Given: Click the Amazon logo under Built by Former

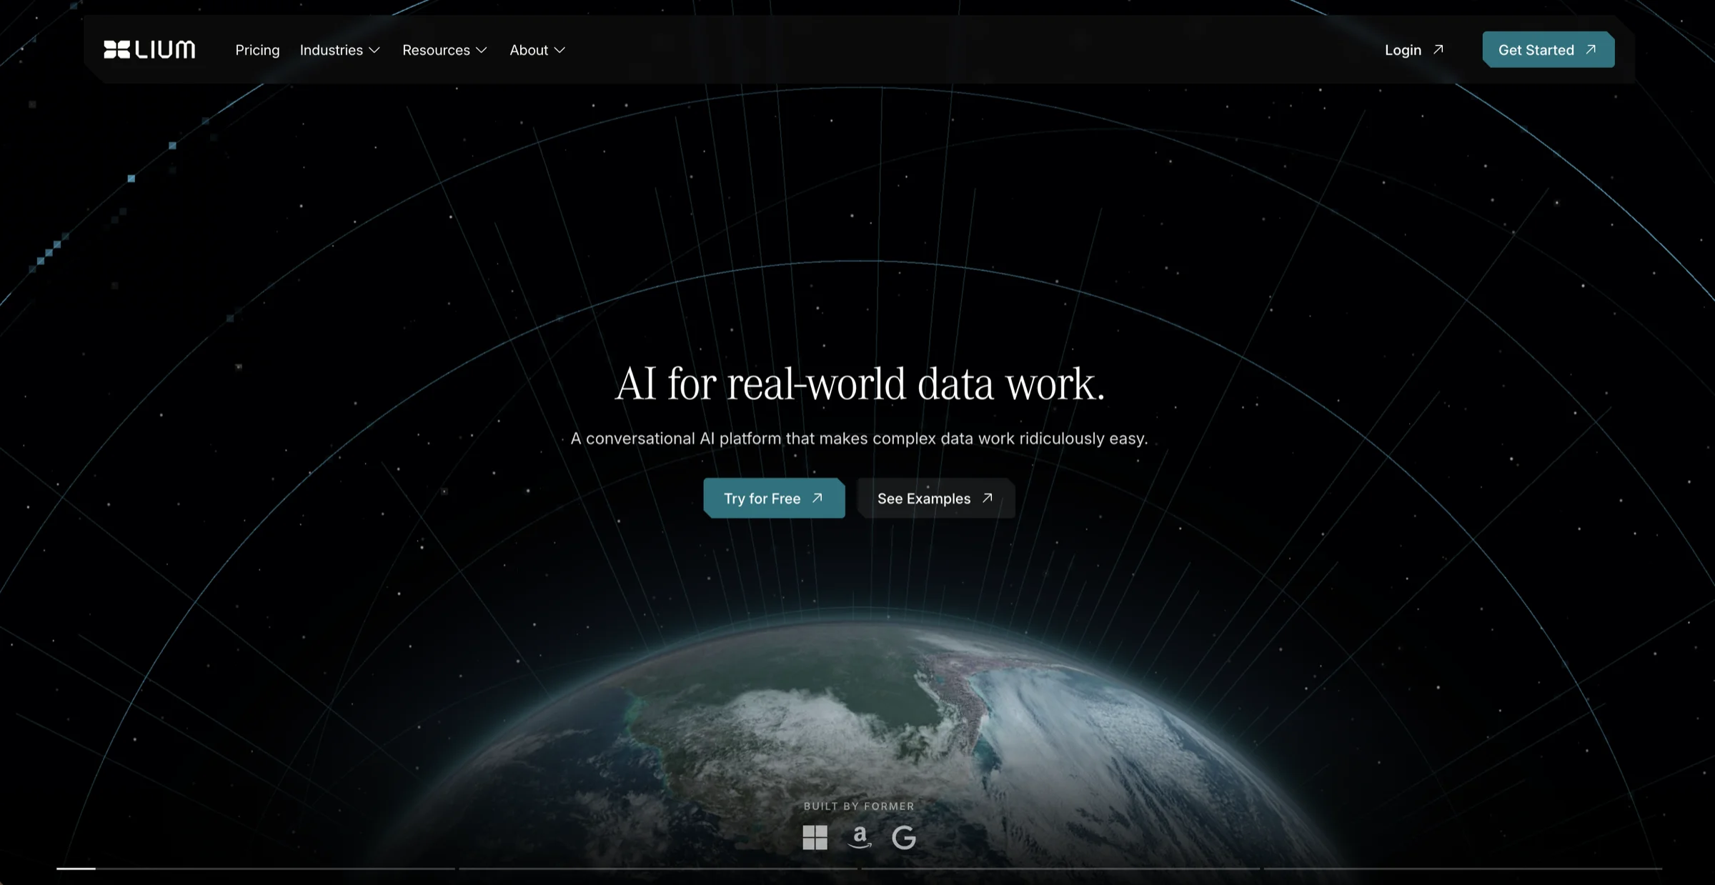Looking at the screenshot, I should 860,837.
